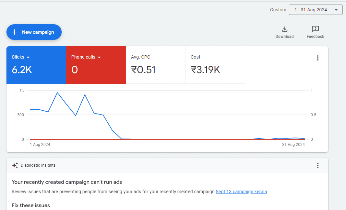Click the Custom date label
346x210 pixels.
(x=278, y=10)
